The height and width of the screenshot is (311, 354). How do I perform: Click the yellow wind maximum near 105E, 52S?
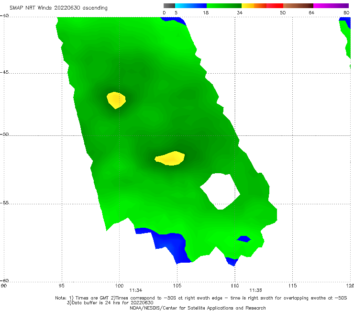pos(170,158)
